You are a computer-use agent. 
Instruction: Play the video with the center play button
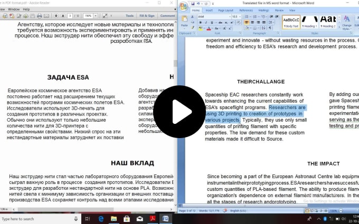[179, 112]
